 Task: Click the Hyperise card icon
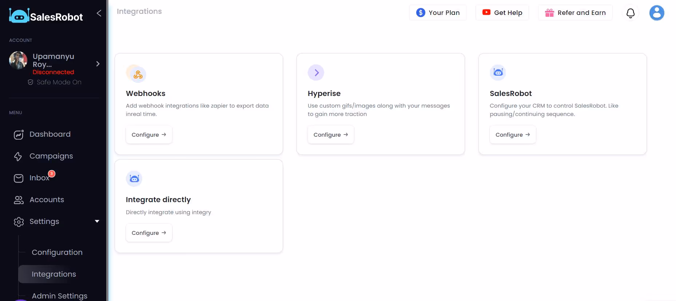[316, 73]
